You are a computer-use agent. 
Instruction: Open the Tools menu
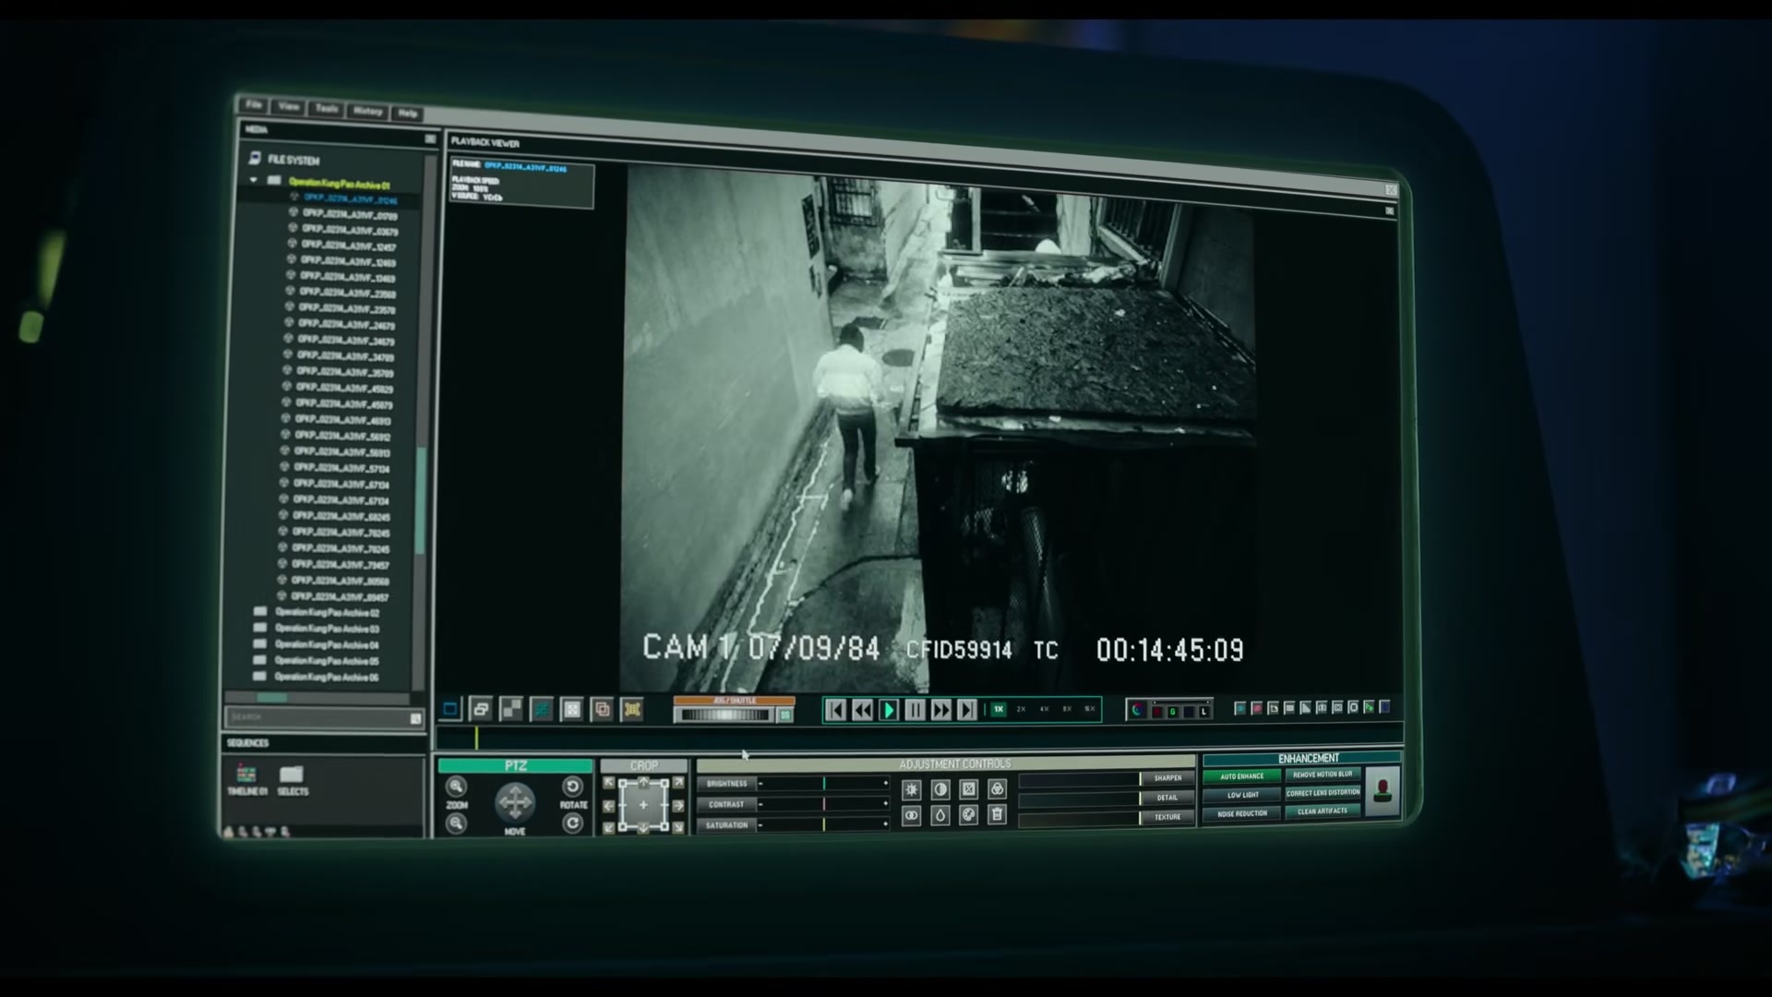tap(327, 109)
